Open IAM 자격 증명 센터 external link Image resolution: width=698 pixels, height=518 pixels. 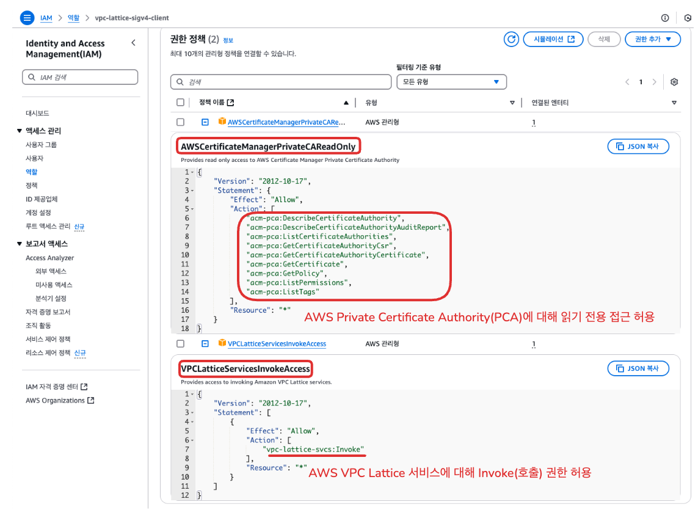click(x=57, y=387)
